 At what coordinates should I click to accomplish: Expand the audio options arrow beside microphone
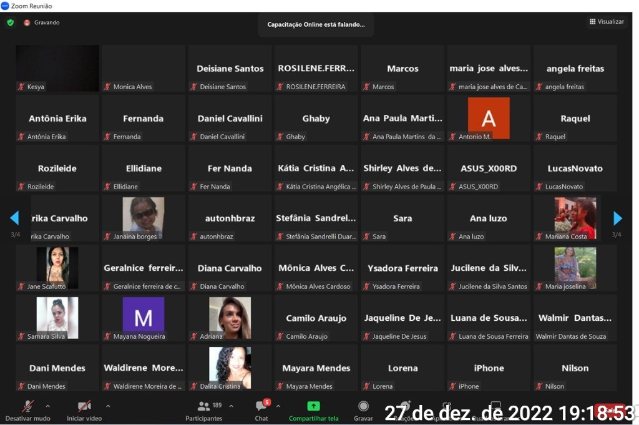point(48,406)
